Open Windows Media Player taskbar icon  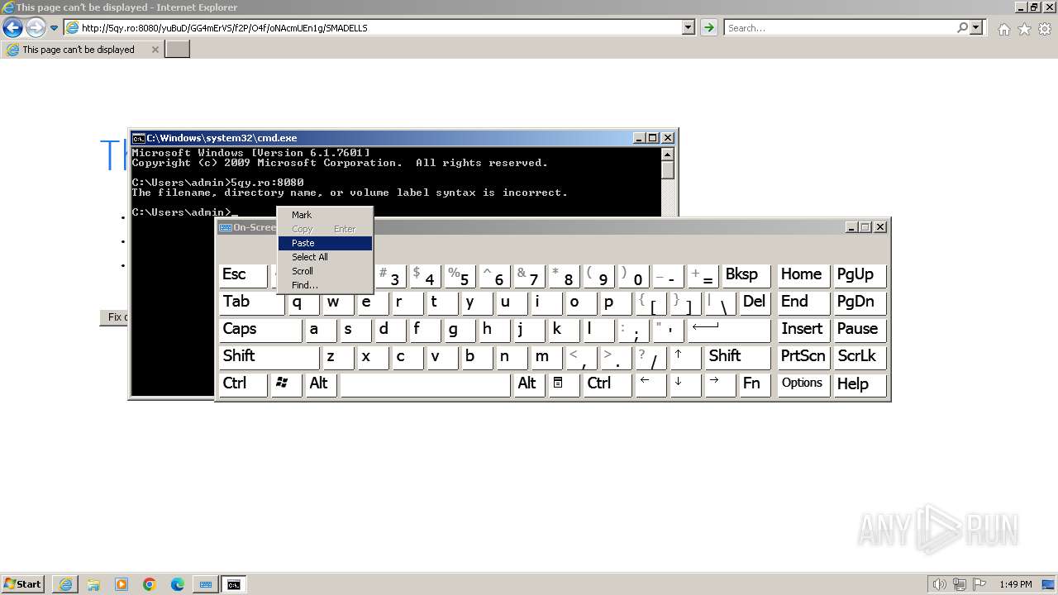[x=122, y=584]
